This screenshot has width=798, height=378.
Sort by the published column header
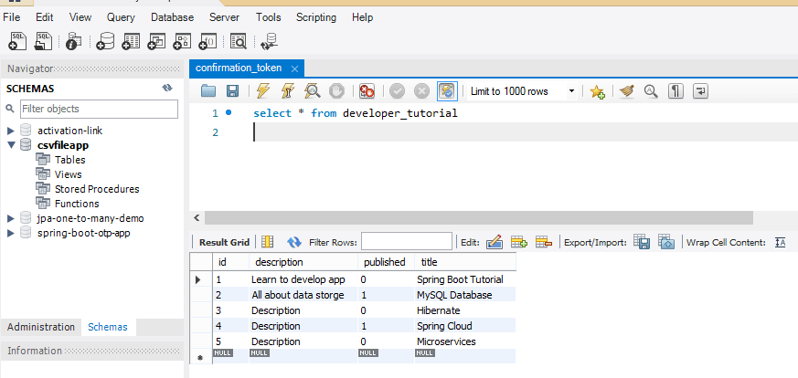[x=386, y=262]
